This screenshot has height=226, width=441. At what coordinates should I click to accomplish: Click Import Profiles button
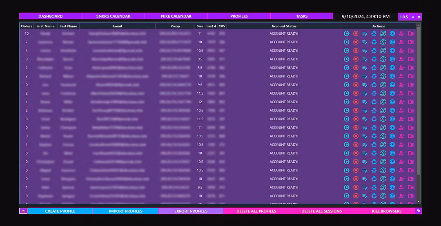click(125, 211)
